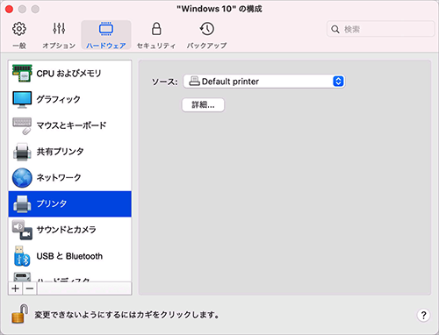The height and width of the screenshot is (335, 439).
Task: Open help with the question mark button
Action: coord(423,315)
